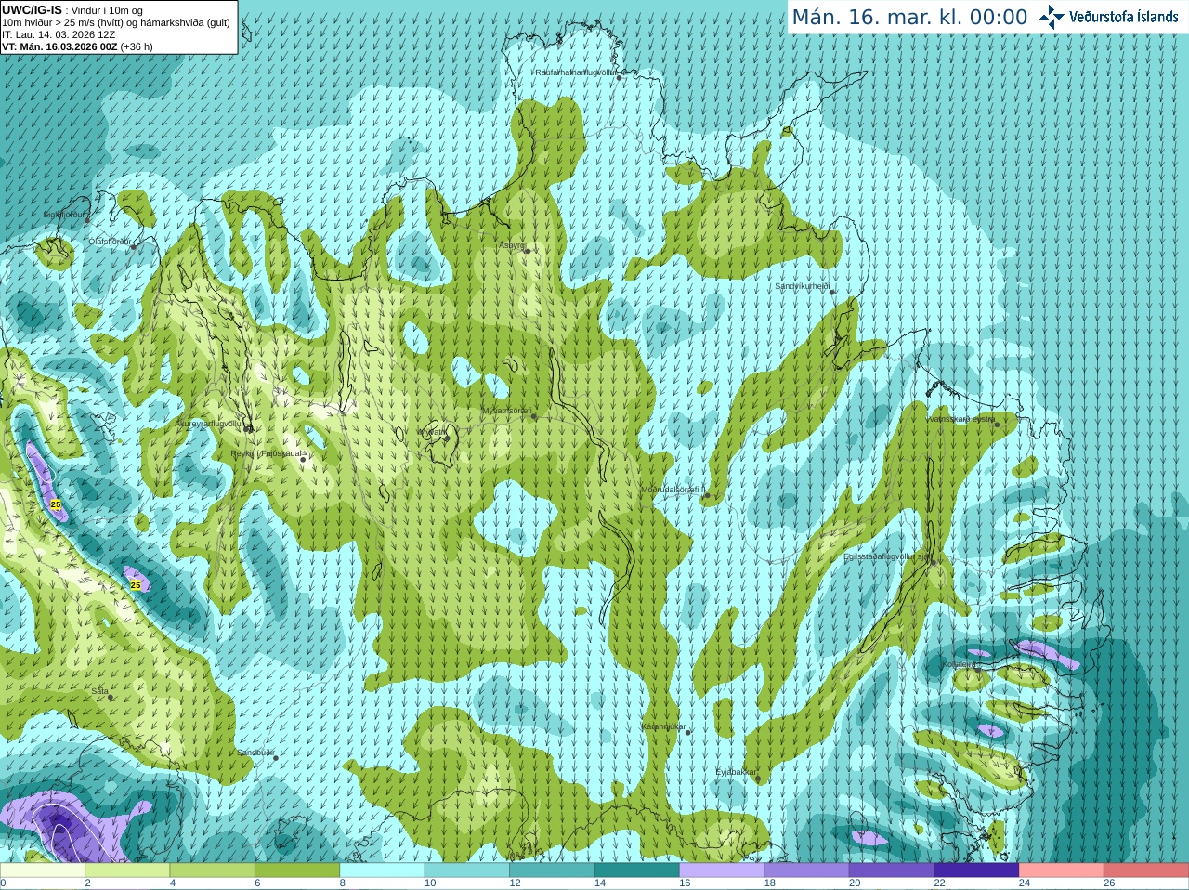Click the legend scale number 8
The height and width of the screenshot is (890, 1189).
pyautogui.click(x=343, y=883)
